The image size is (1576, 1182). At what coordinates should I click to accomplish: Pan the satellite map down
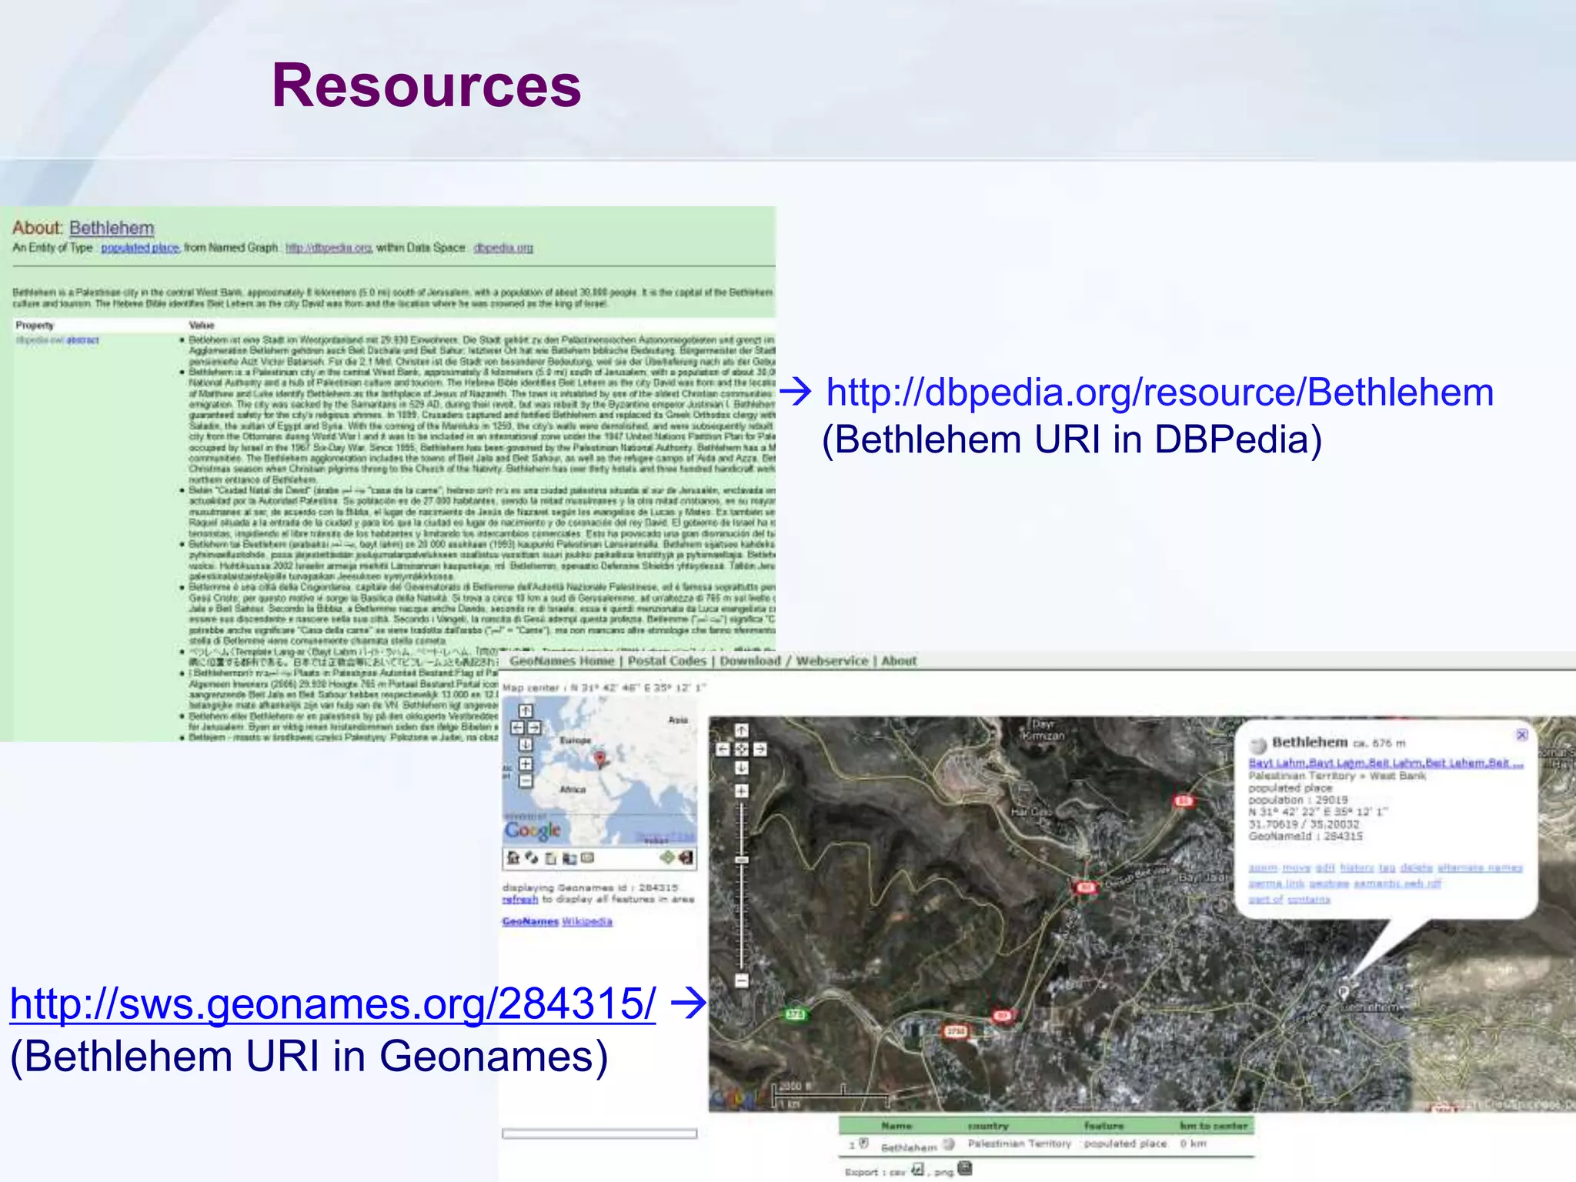point(741,767)
